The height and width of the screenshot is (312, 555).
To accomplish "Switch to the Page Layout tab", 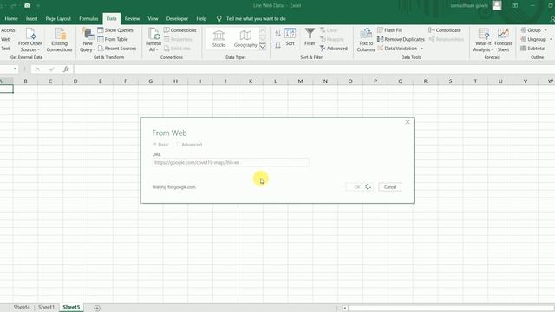I will [58, 19].
